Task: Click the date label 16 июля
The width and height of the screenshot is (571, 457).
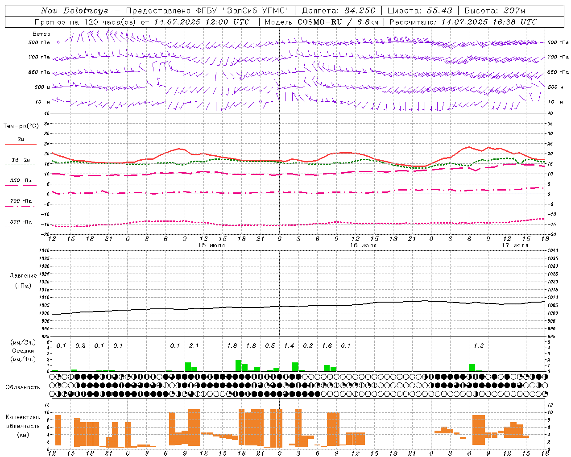Action: [363, 245]
